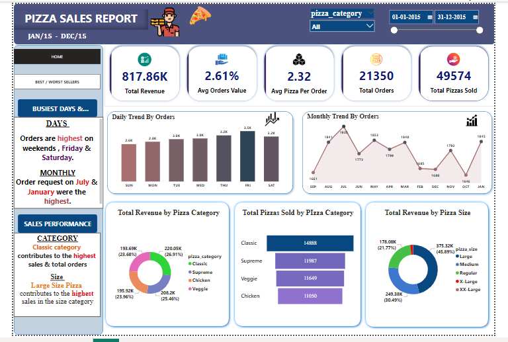Click the Busiest Days & Times button
This screenshot has height=342, width=508.
click(x=57, y=109)
